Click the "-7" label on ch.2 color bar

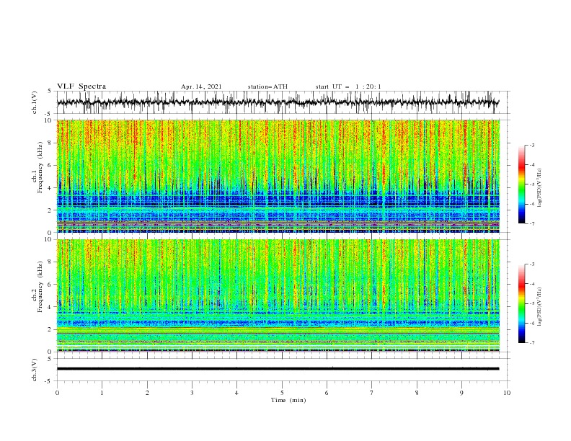[531, 342]
